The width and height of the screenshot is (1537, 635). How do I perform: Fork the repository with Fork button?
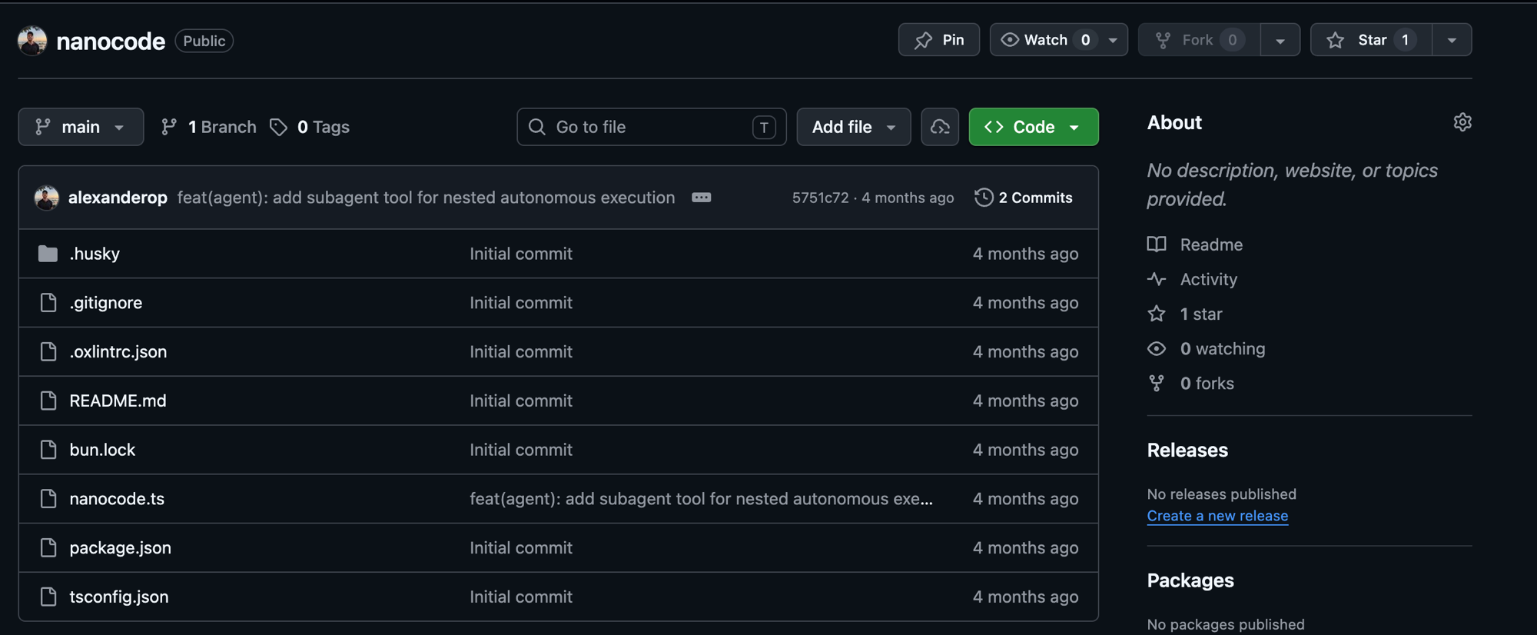coord(1199,40)
